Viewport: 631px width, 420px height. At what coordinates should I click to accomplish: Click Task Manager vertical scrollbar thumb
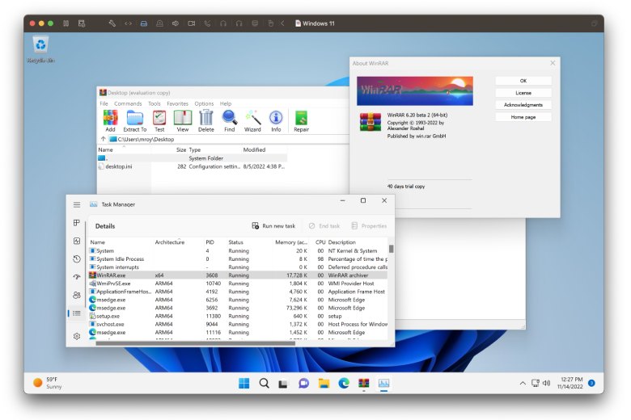391,249
